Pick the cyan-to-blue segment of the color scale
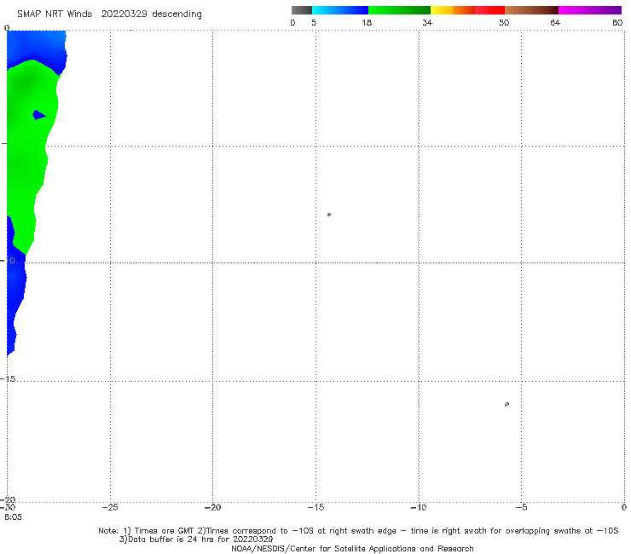The image size is (631, 554). pyautogui.click(x=340, y=10)
